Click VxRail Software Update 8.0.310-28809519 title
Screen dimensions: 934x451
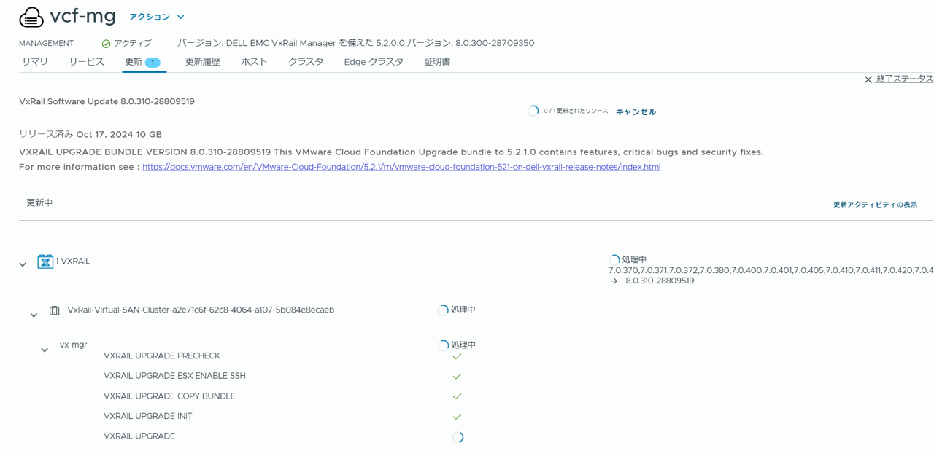[107, 101]
